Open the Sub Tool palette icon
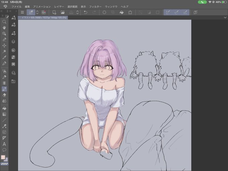The height and width of the screenshot is (171, 228). click(x=13, y=18)
